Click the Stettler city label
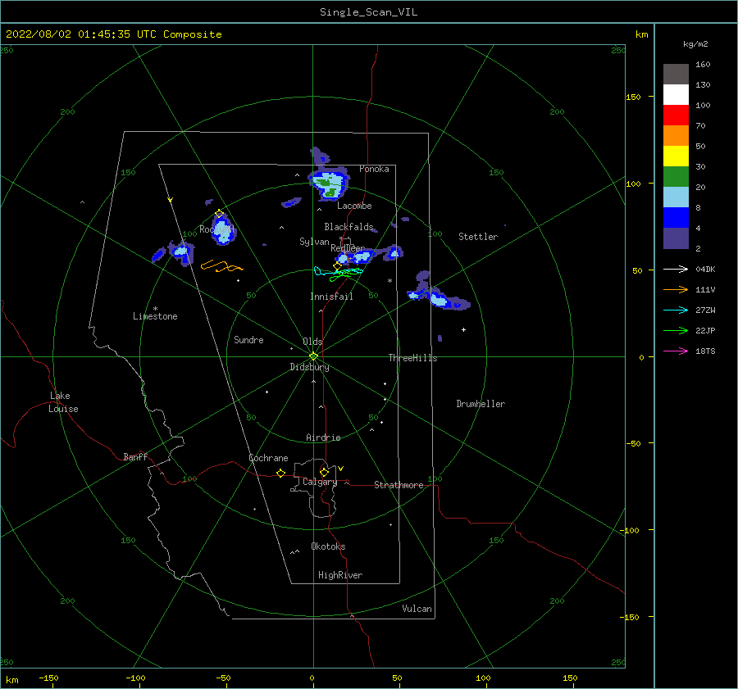738x689 pixels. (x=478, y=237)
